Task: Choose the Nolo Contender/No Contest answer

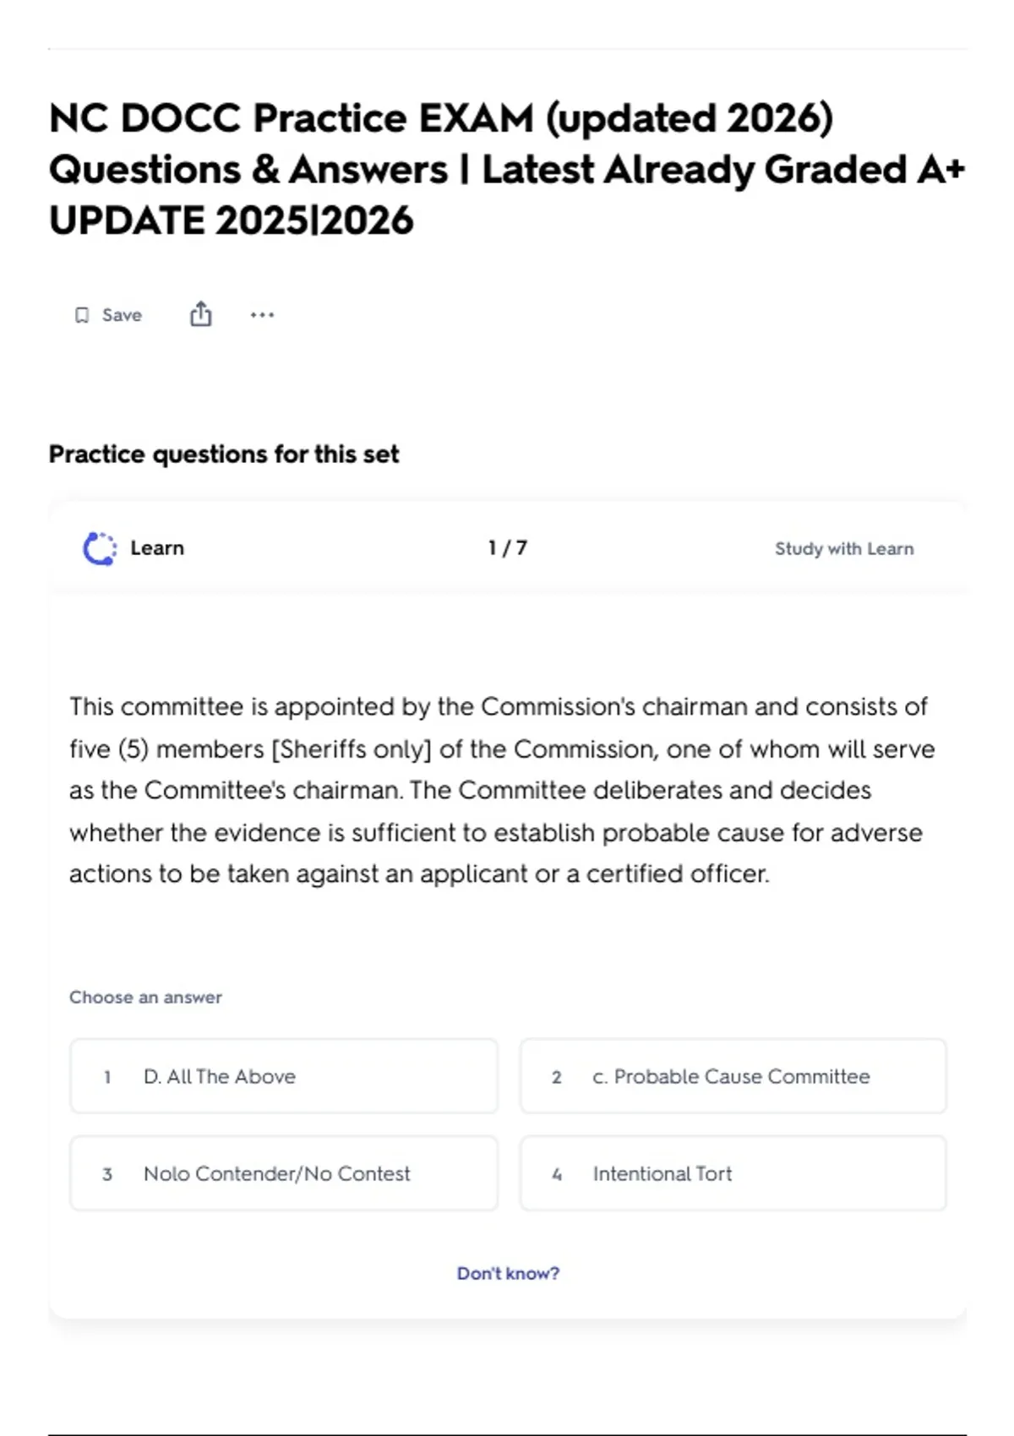Action: pyautogui.click(x=284, y=1173)
